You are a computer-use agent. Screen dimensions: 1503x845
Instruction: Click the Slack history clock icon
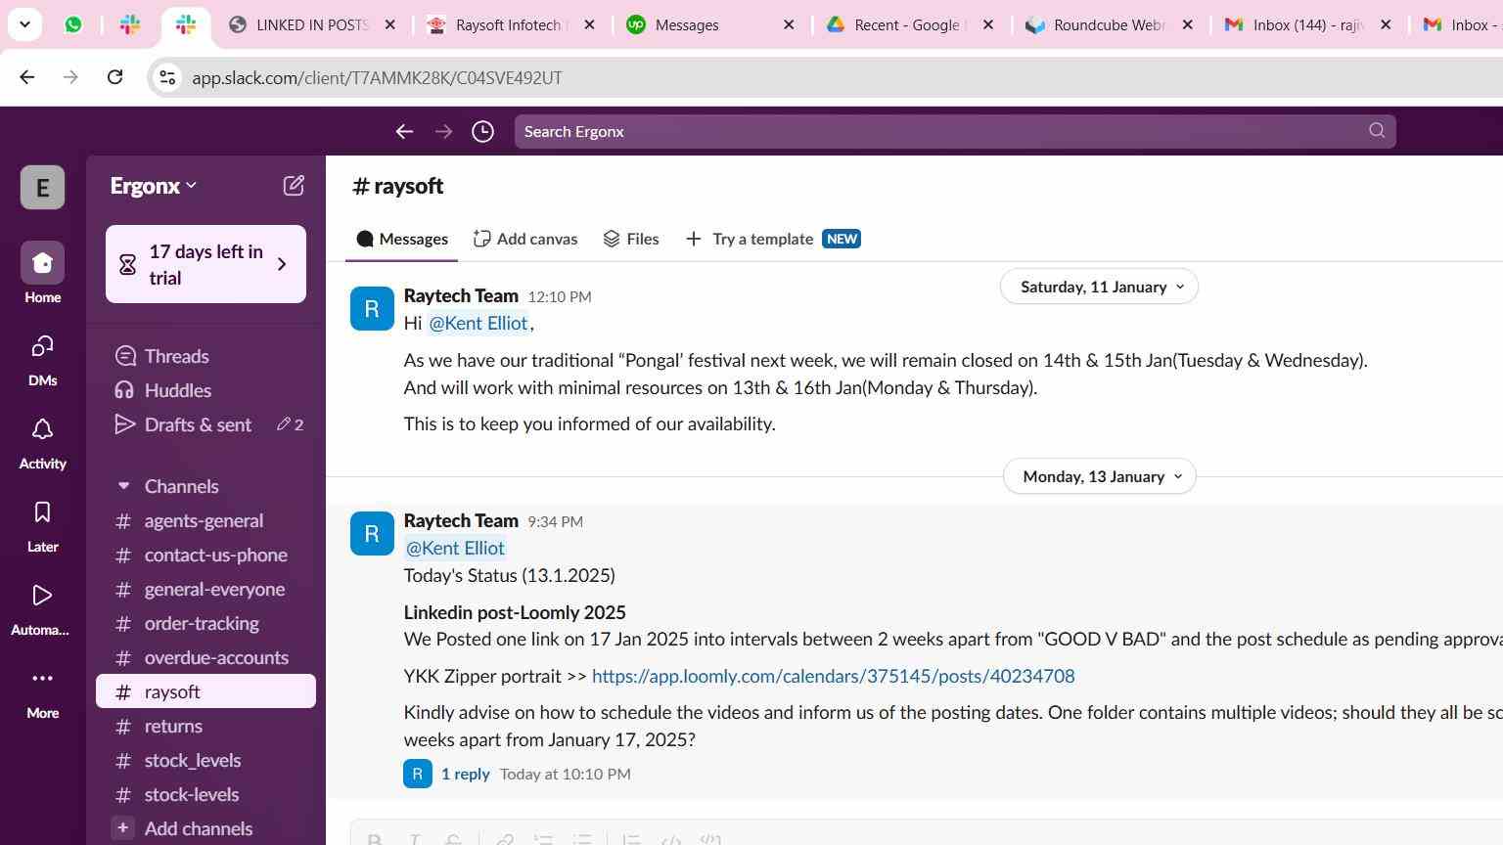(482, 131)
